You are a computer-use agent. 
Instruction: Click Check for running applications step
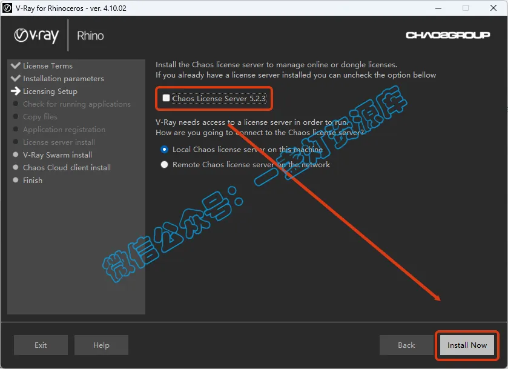click(77, 104)
